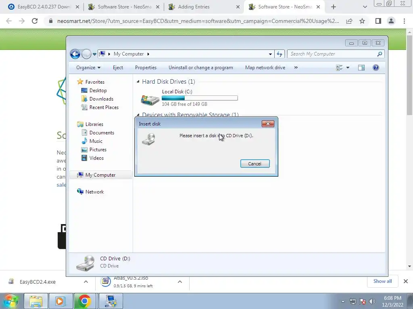
Task: Open Recent Places in navigation pane
Action: click(104, 107)
